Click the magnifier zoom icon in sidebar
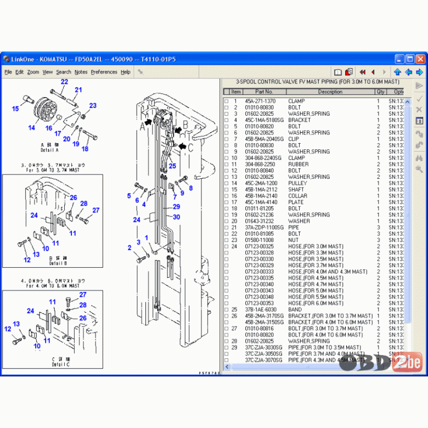This screenshot has height=428, width=428. coord(419,169)
